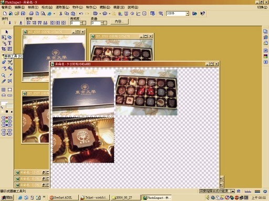The image size is (269, 201).
Task: Select the Bucket Fill tool
Action: pos(10,68)
